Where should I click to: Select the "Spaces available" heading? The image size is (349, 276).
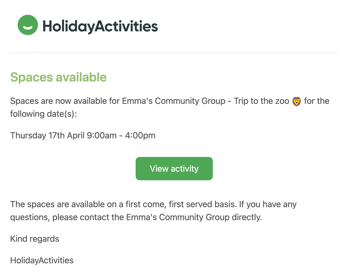pos(58,77)
